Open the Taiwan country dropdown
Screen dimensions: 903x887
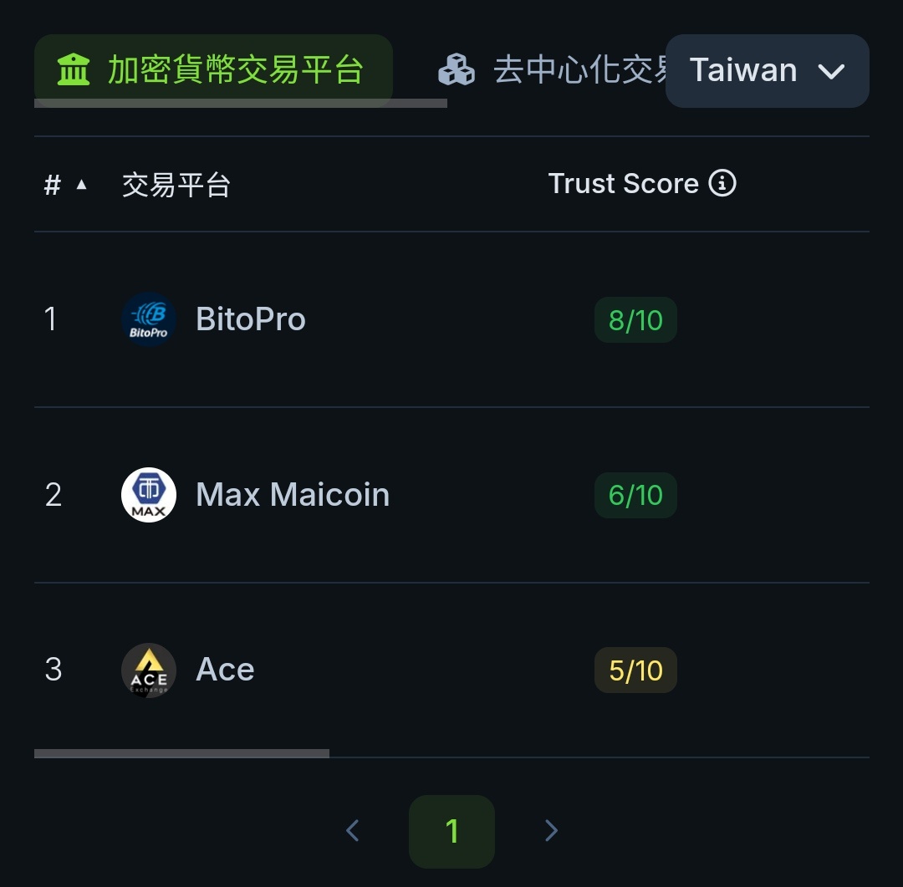pos(767,71)
